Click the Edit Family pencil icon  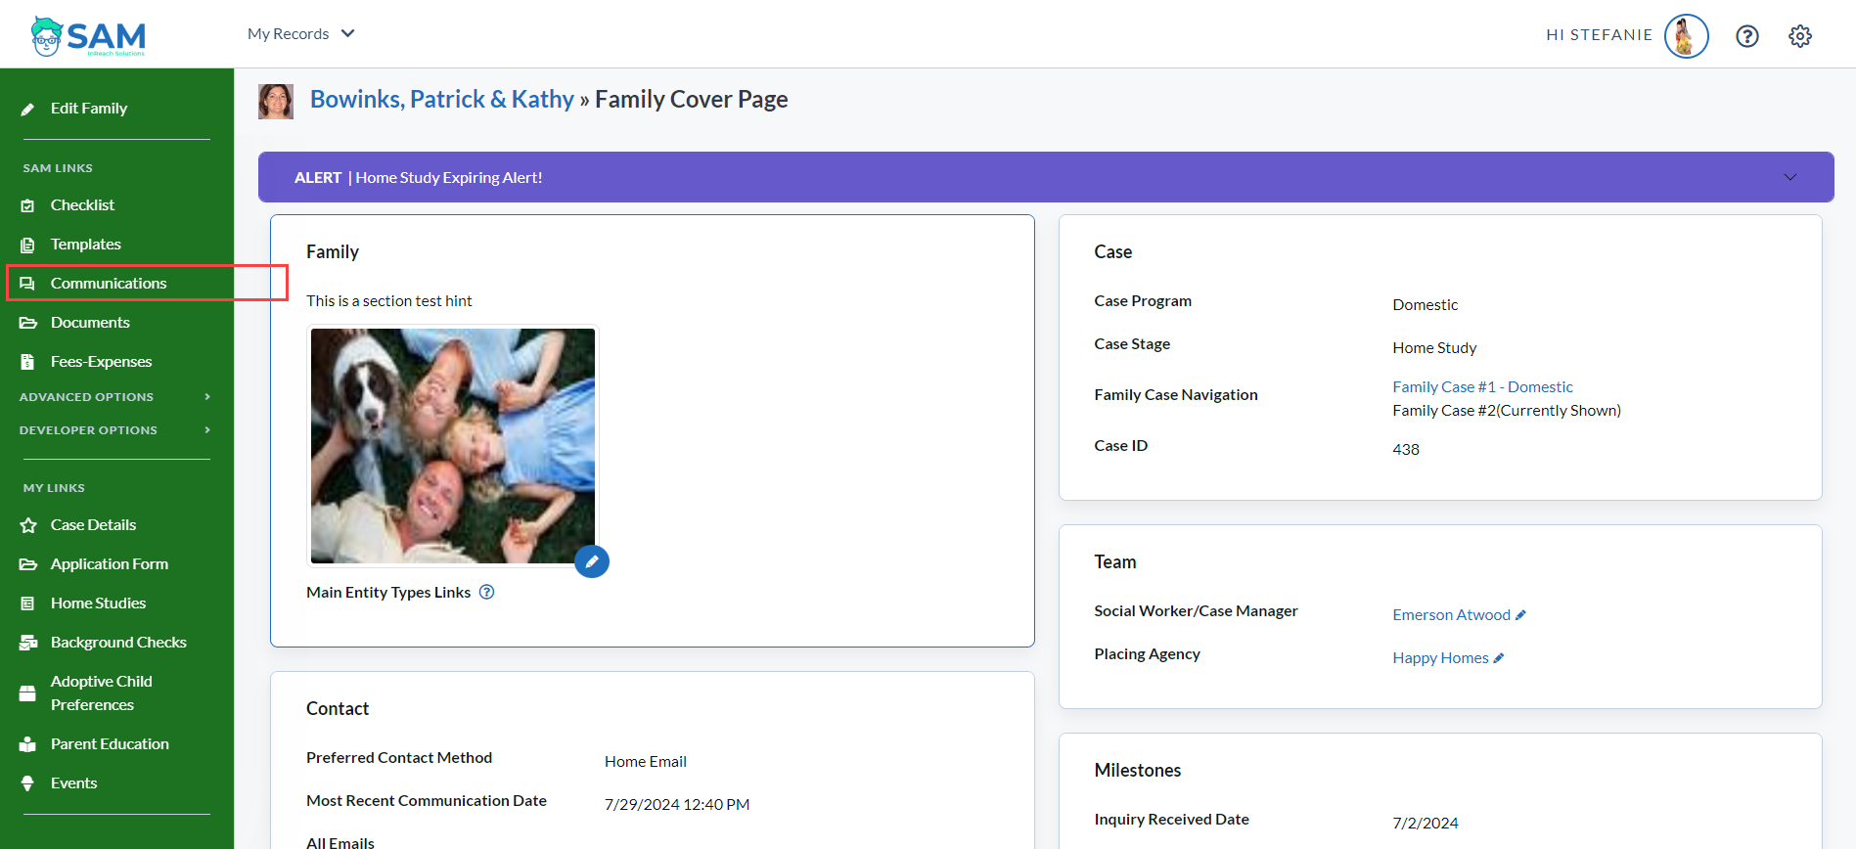click(27, 109)
